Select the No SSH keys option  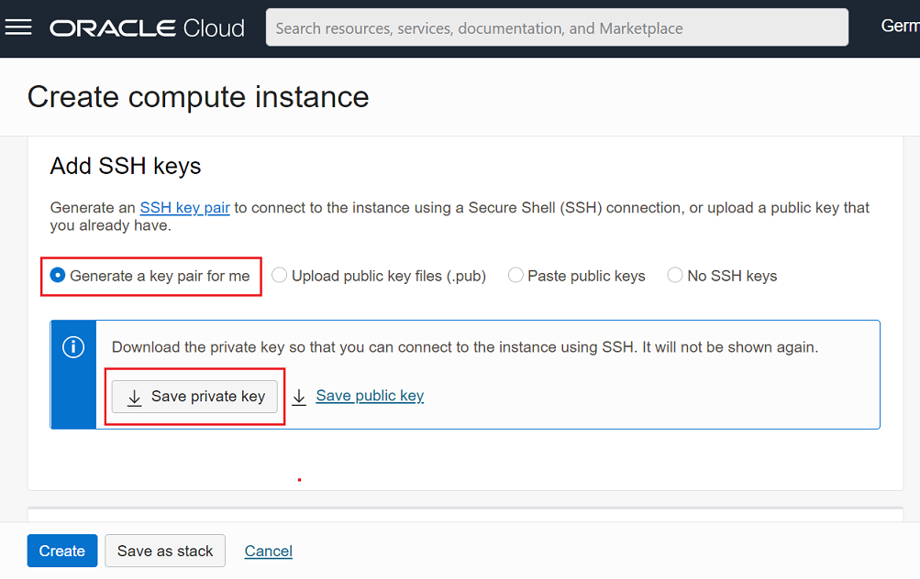[x=674, y=275]
